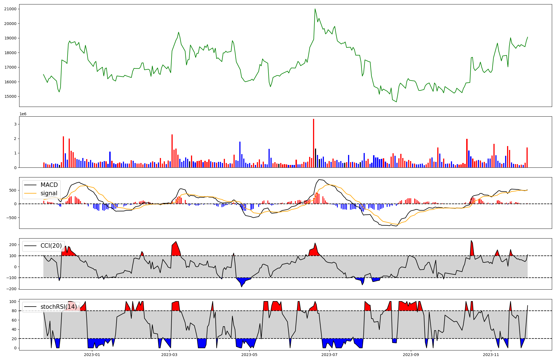Image resolution: width=556 pixels, height=361 pixels.
Task: Click the 2023-09 x-axis date label
Action: [411, 355]
